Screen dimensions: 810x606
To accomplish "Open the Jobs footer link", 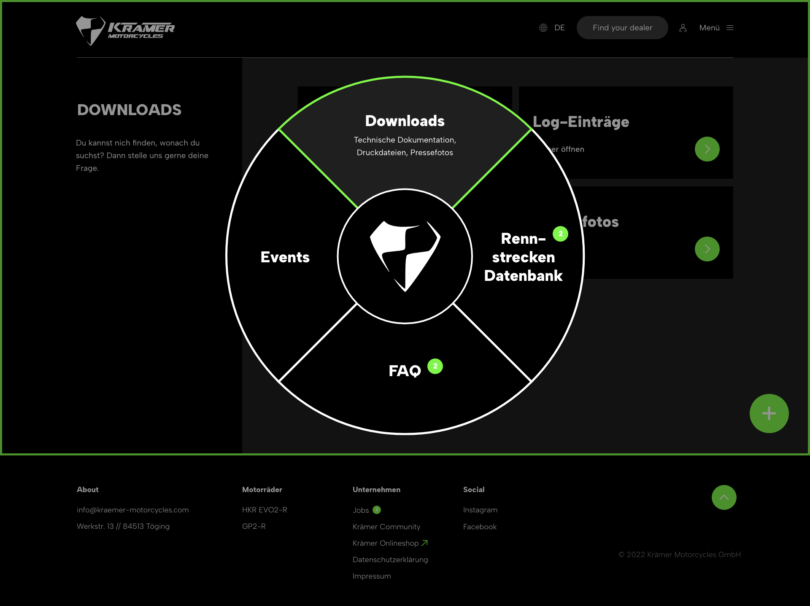I will point(361,510).
